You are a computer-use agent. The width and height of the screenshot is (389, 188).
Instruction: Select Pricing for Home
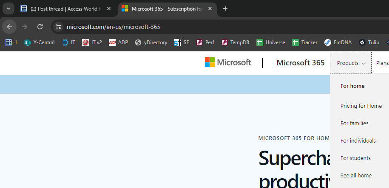point(361,106)
